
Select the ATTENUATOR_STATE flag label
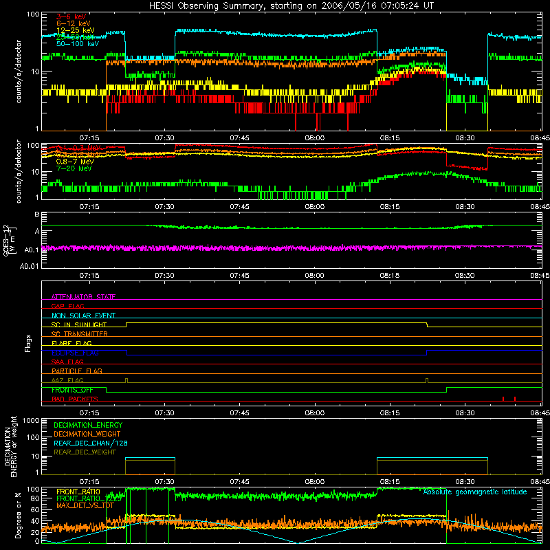point(83,297)
